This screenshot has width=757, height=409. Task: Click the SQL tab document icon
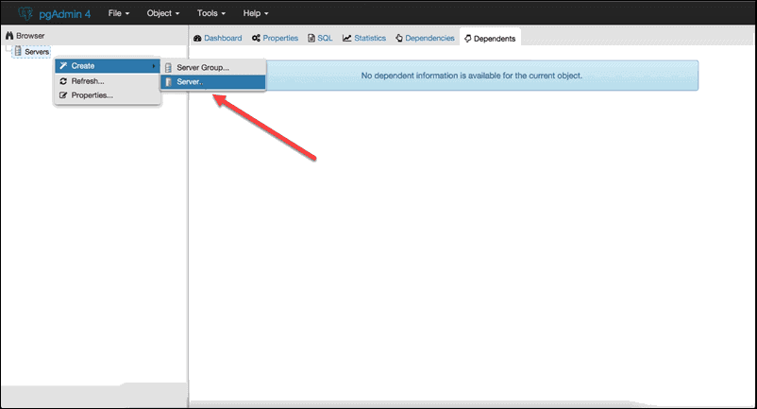pyautogui.click(x=311, y=38)
